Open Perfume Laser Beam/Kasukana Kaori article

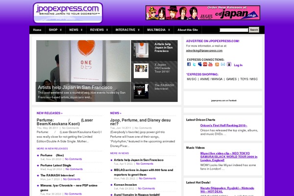pos(65,122)
